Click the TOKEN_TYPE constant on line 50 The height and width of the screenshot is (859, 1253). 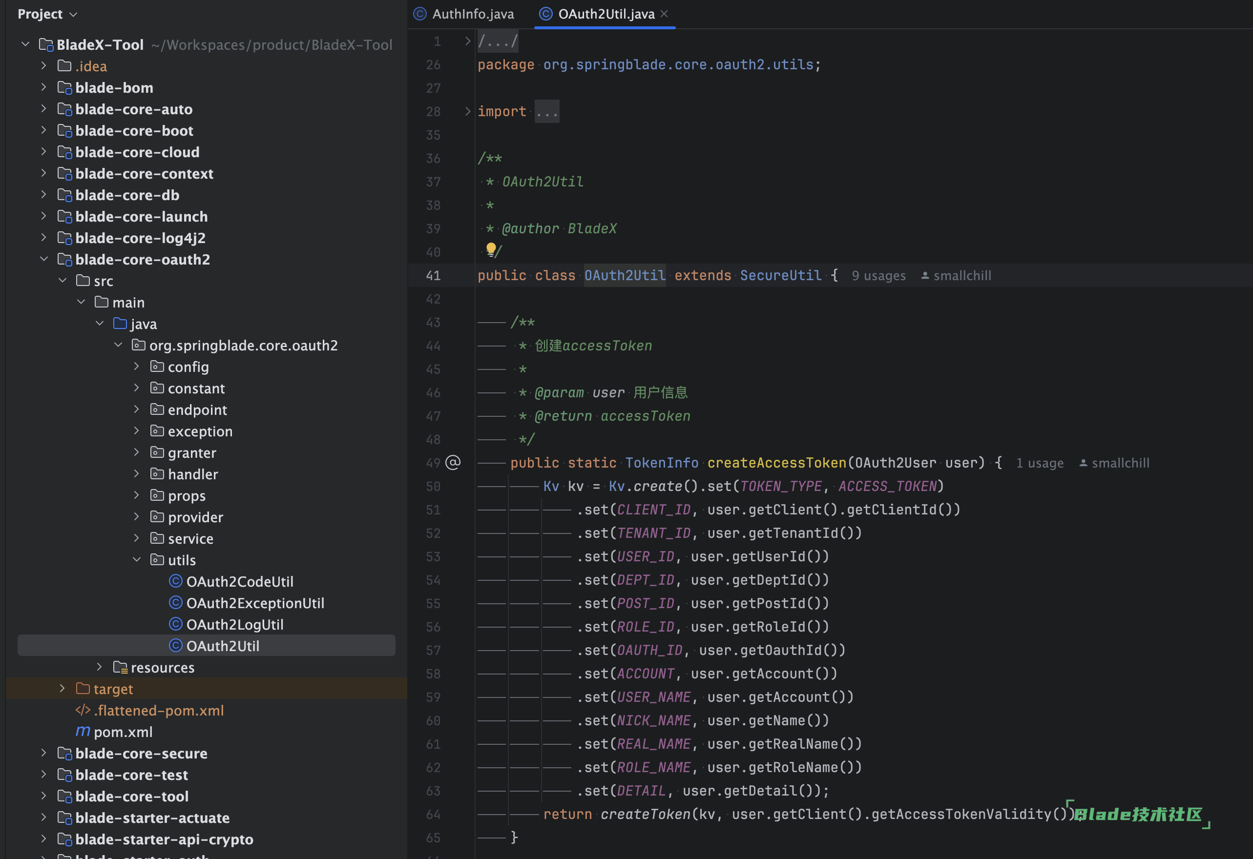pos(781,487)
